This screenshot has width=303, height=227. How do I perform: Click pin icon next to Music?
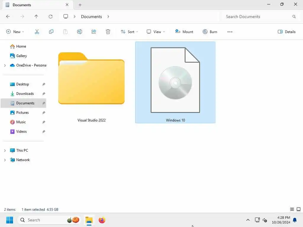(x=44, y=122)
